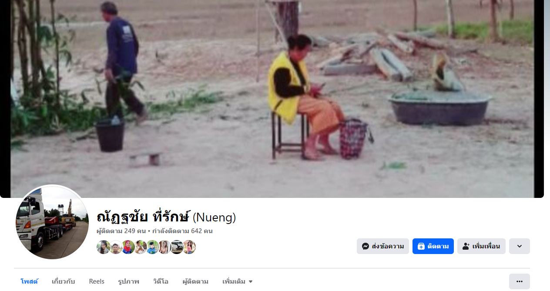
Task: Open the ผู้ติดตาม 249 คน followers link
Action: pos(121,231)
